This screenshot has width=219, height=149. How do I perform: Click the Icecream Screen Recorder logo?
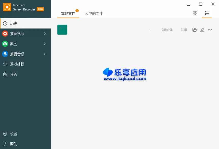point(6,6)
